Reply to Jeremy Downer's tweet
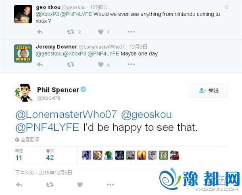242x195 pixels. point(40,64)
